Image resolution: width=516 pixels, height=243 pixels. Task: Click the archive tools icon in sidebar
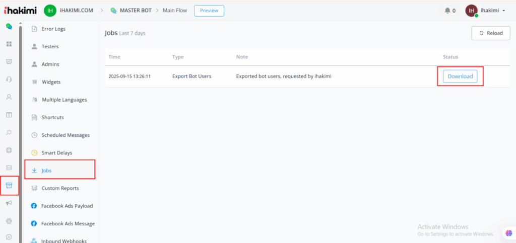point(9,185)
